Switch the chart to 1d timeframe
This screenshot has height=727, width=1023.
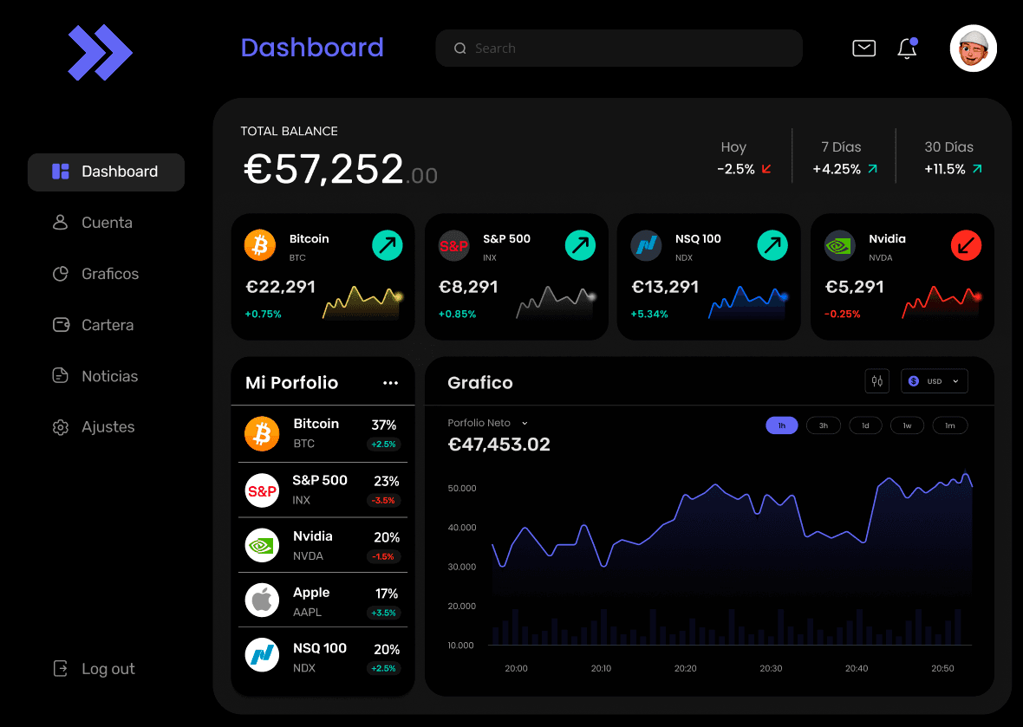(865, 425)
